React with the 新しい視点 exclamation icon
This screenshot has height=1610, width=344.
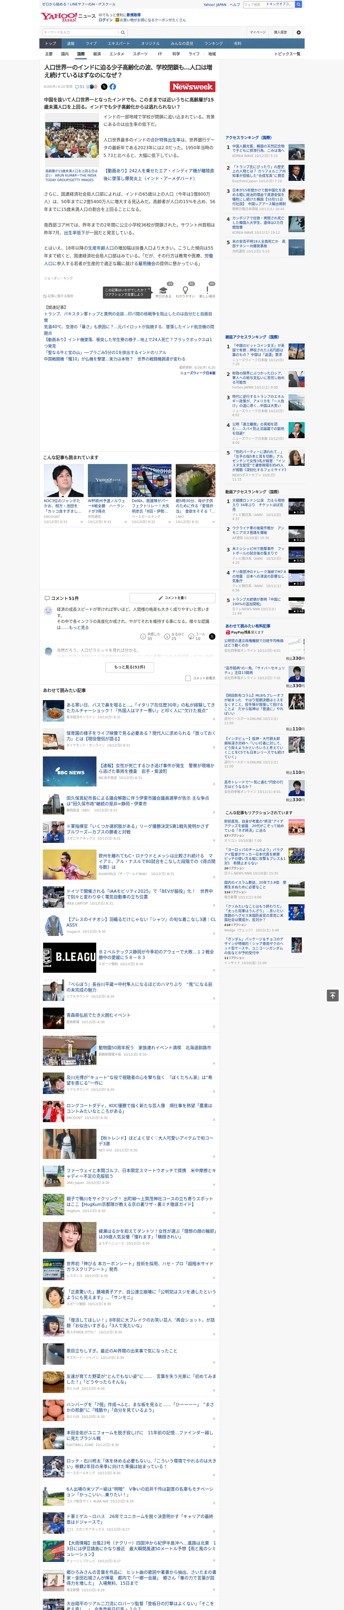(207, 290)
